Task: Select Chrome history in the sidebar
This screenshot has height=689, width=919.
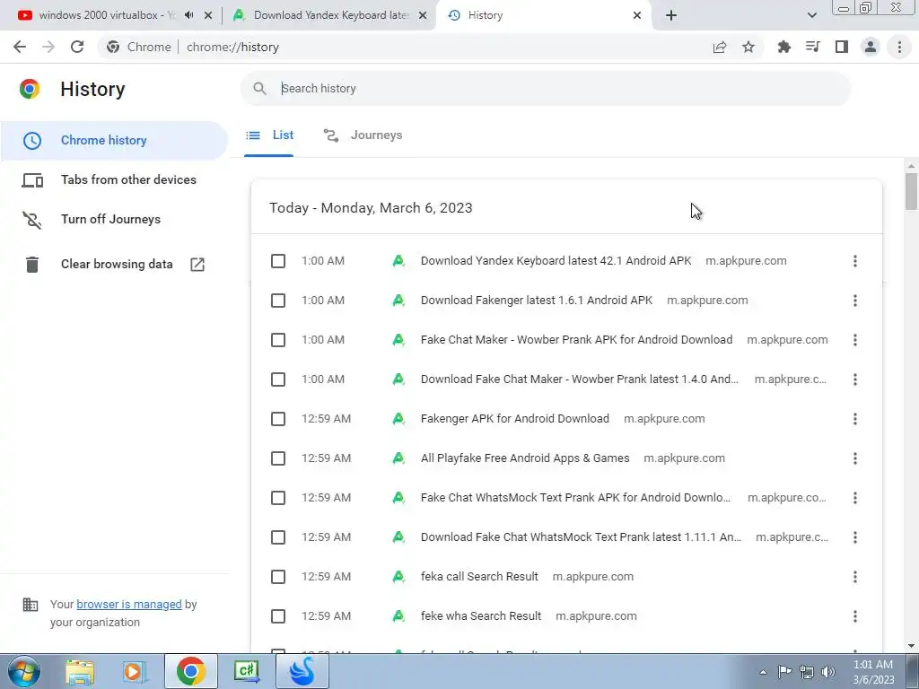Action: tap(114, 141)
